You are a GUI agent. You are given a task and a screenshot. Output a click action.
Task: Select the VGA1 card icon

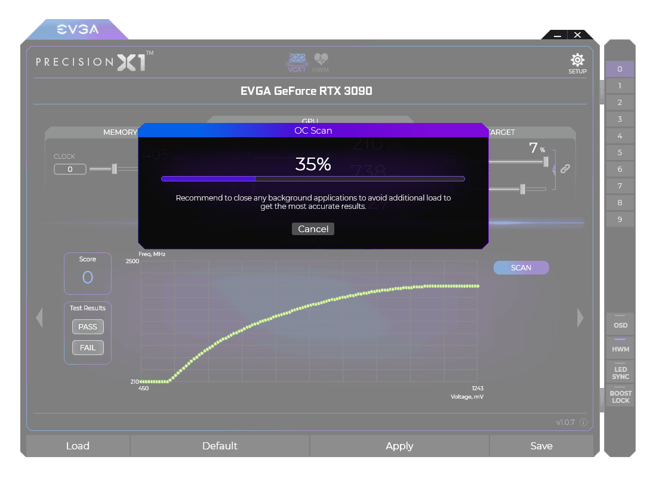pos(297,63)
